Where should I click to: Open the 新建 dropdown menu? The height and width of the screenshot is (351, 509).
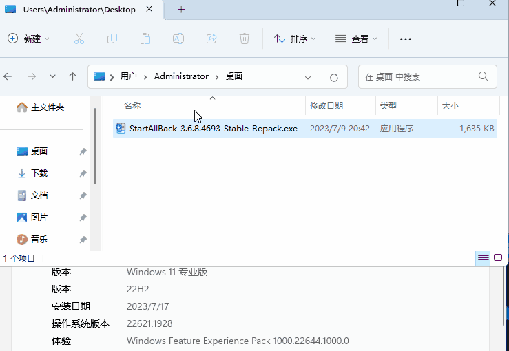click(29, 39)
